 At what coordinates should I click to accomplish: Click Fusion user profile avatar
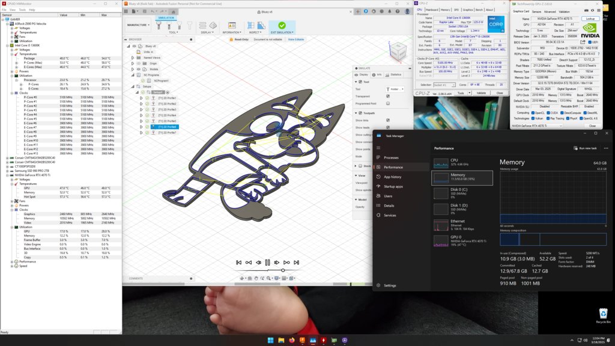(x=407, y=12)
